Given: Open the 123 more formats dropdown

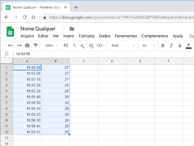Looking at the screenshot, I should coord(100,45).
